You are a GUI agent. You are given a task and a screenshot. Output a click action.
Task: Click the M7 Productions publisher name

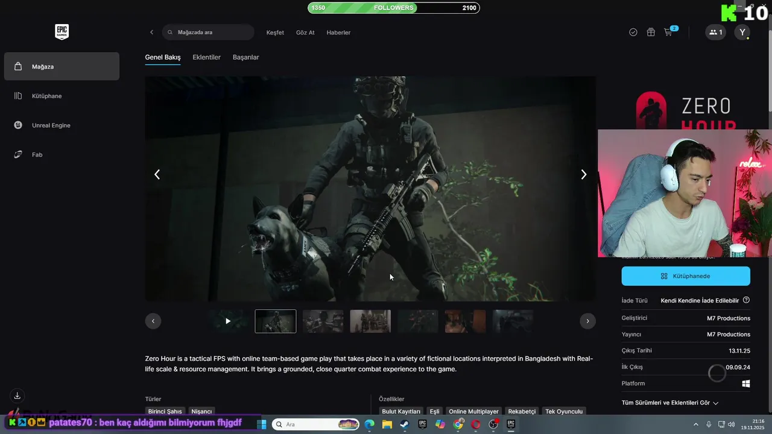729,335
